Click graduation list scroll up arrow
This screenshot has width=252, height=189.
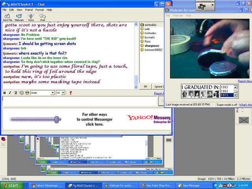click(x=235, y=87)
